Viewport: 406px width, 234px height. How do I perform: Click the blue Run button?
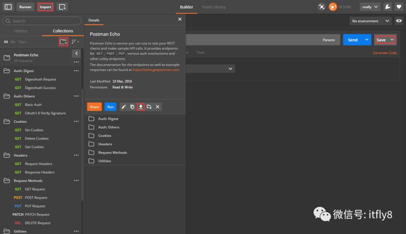pyautogui.click(x=111, y=107)
